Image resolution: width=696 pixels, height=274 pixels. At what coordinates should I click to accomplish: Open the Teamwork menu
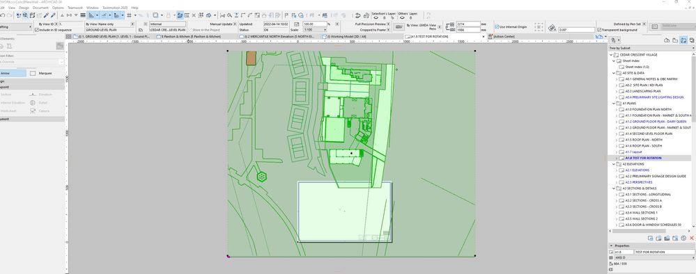click(75, 8)
